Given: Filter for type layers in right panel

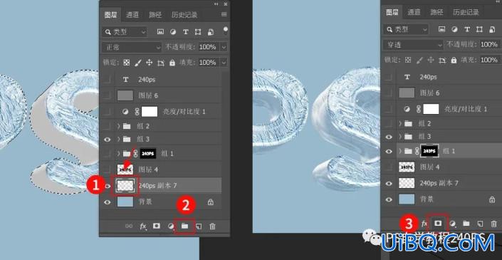Looking at the screenshot, I should point(467,29).
